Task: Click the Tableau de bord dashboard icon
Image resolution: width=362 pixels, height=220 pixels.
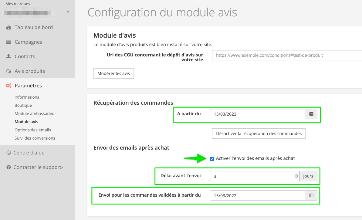Action: coord(8,27)
